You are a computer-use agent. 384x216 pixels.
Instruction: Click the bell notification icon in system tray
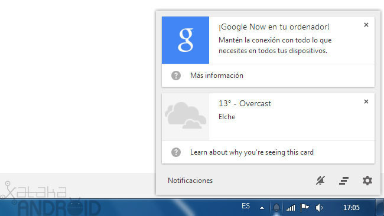click(x=276, y=208)
